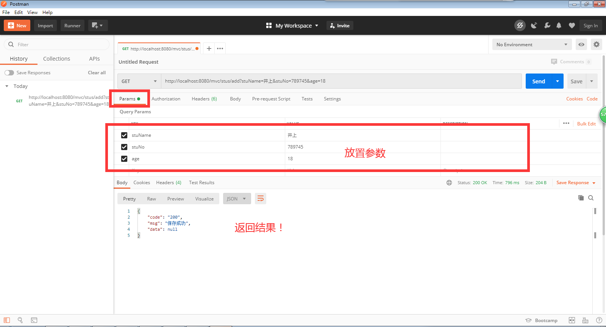Click the Send button
This screenshot has width=606, height=327.
tap(539, 81)
